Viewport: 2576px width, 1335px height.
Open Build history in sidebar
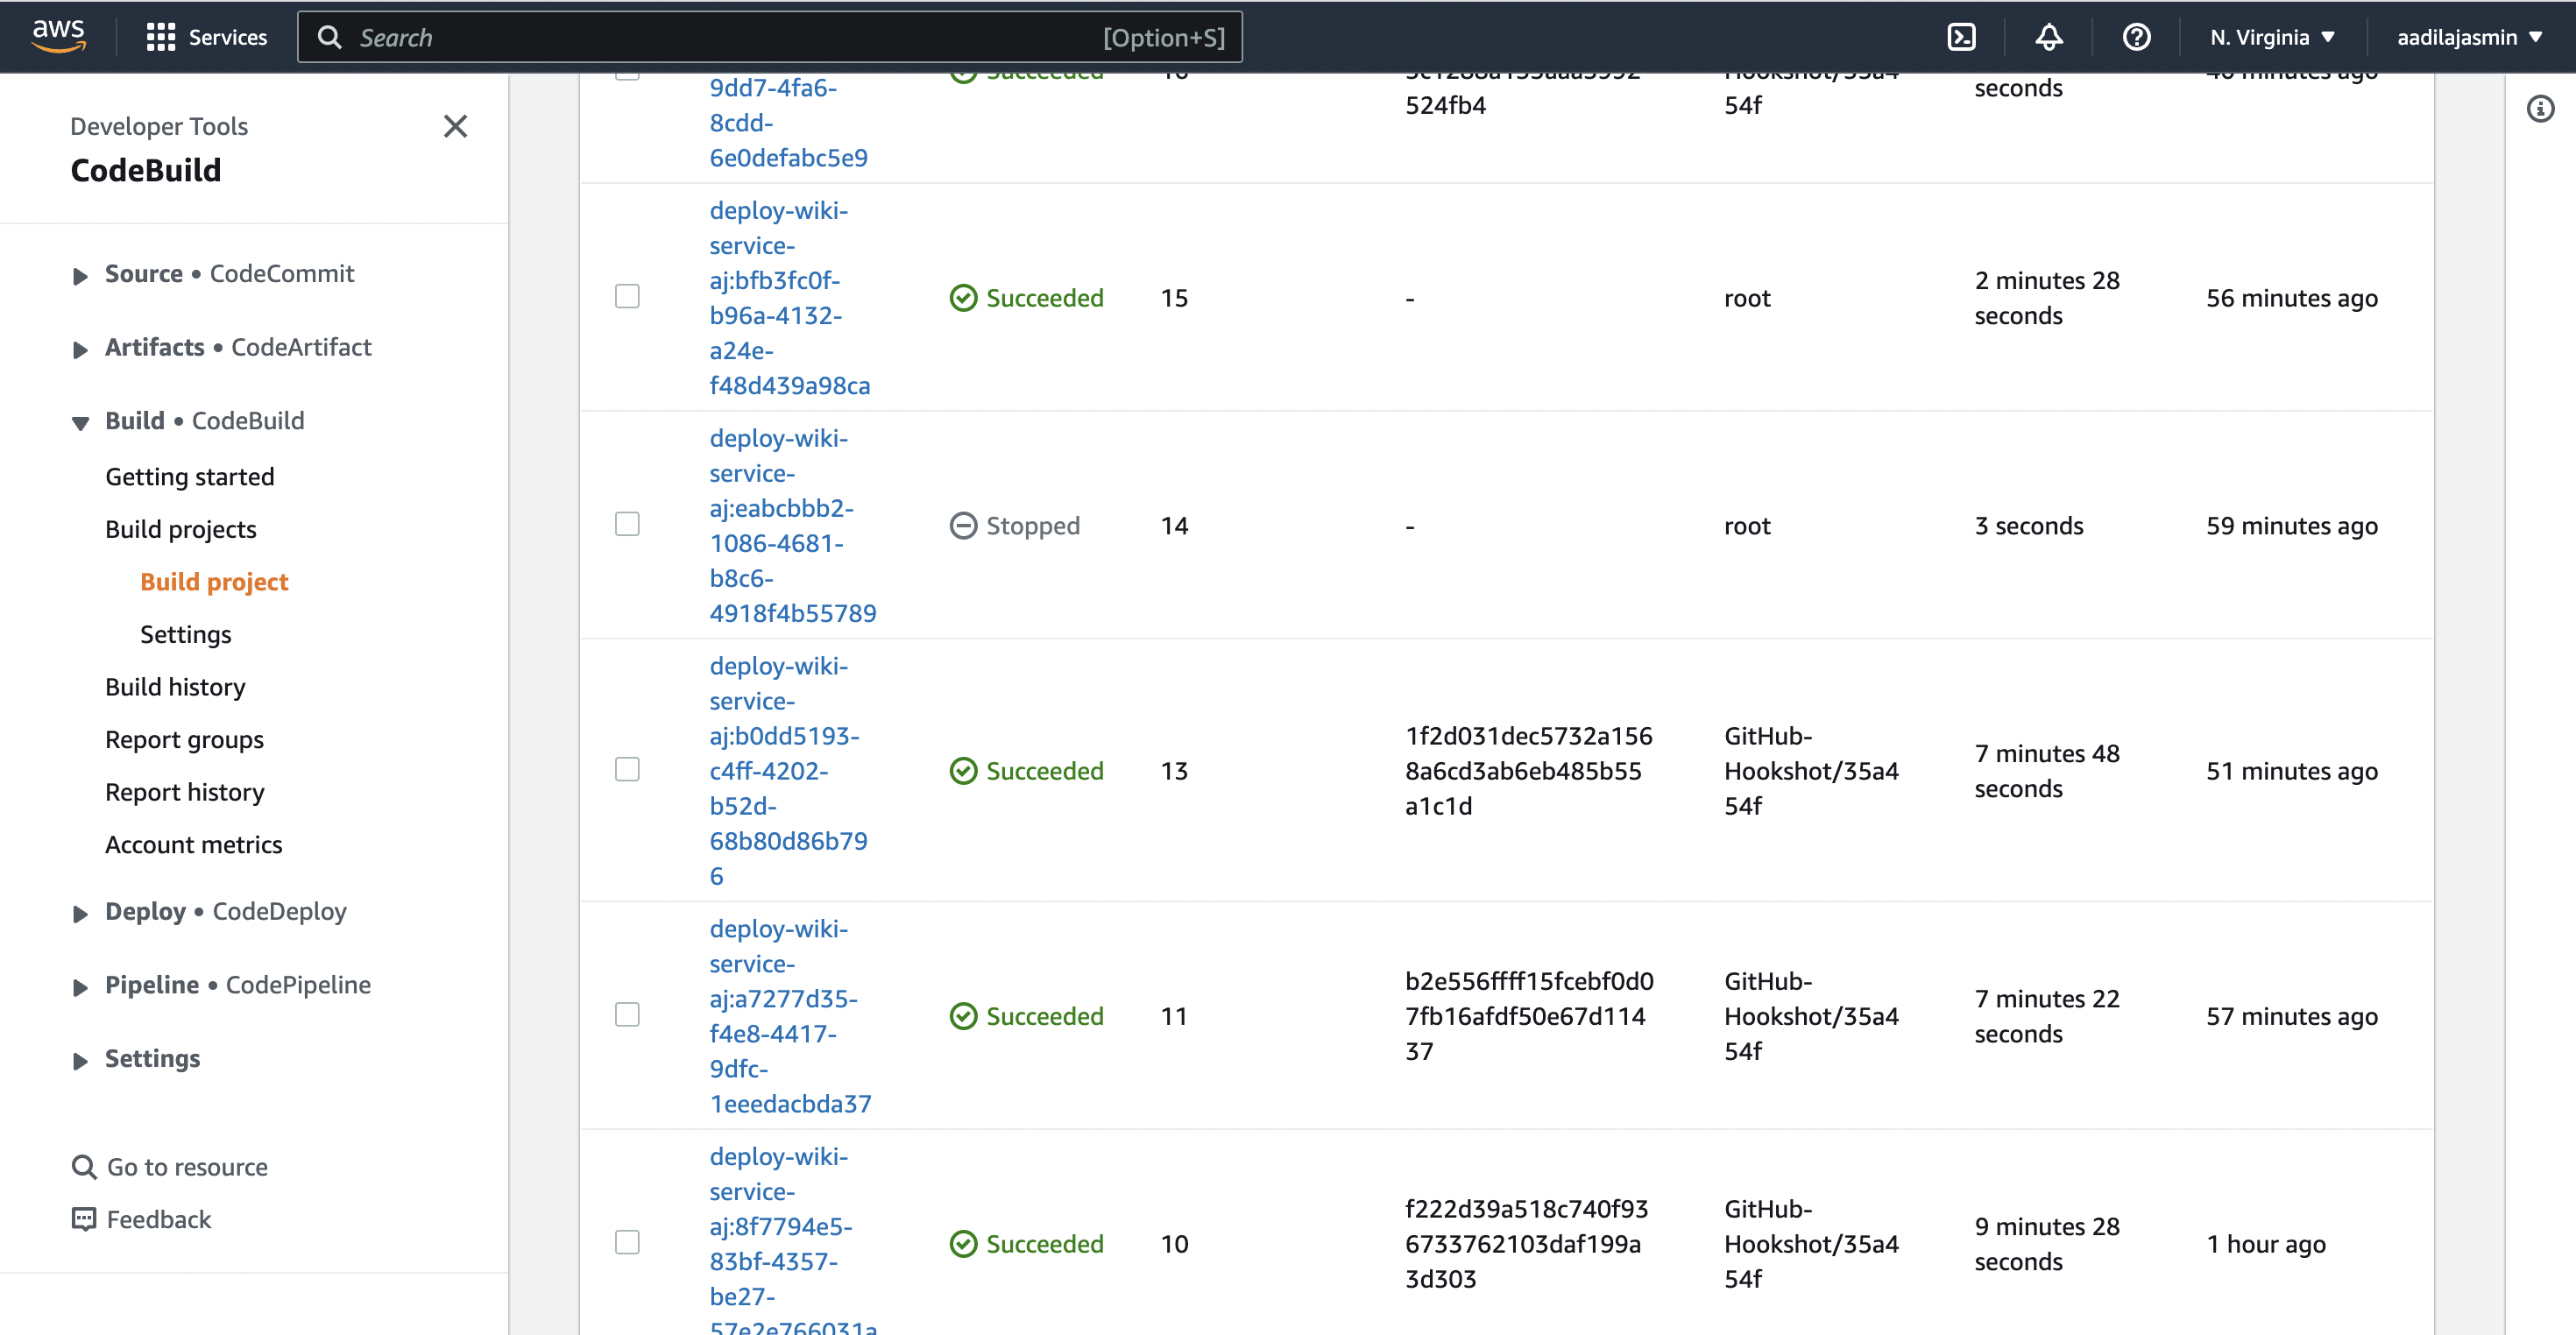[175, 687]
